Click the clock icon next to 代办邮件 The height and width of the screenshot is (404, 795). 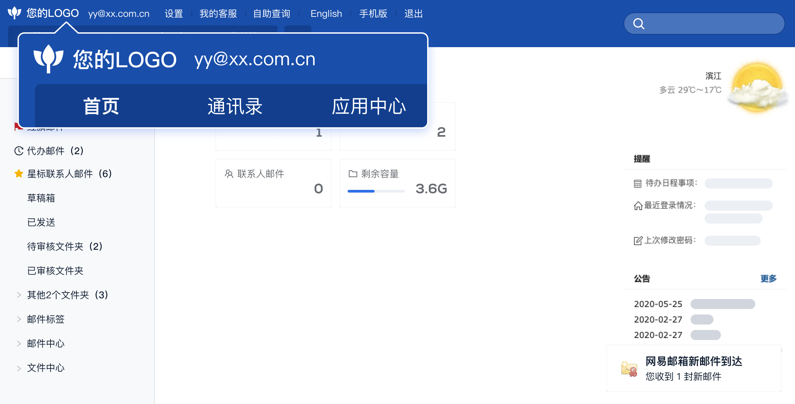(19, 150)
